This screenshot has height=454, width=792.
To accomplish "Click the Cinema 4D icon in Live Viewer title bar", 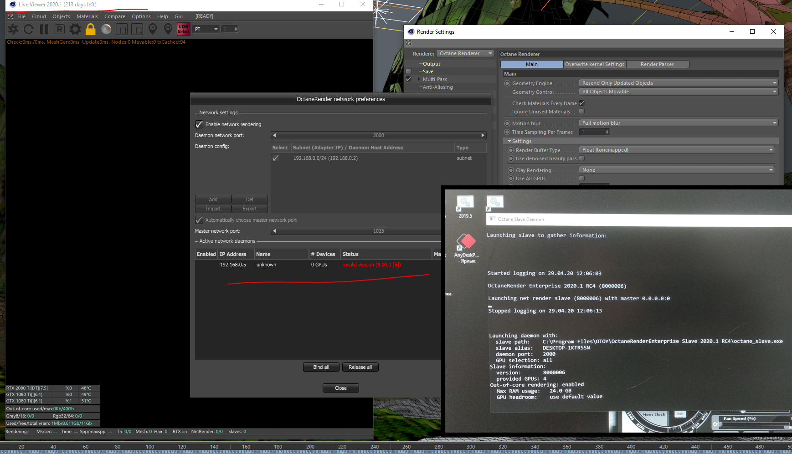I will [13, 5].
